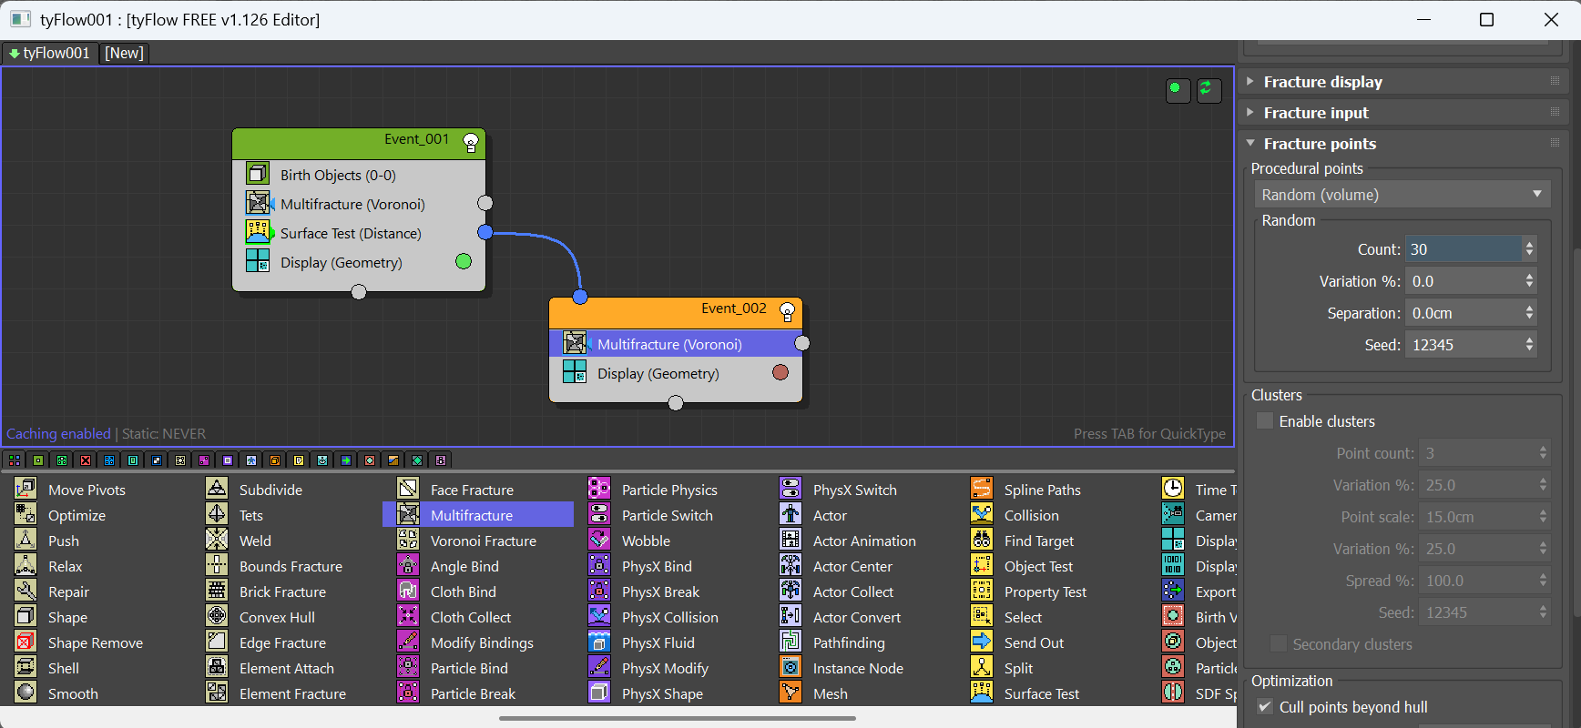Select the PhysX Collision operator icon
This screenshot has height=728, width=1581.
(x=599, y=617)
